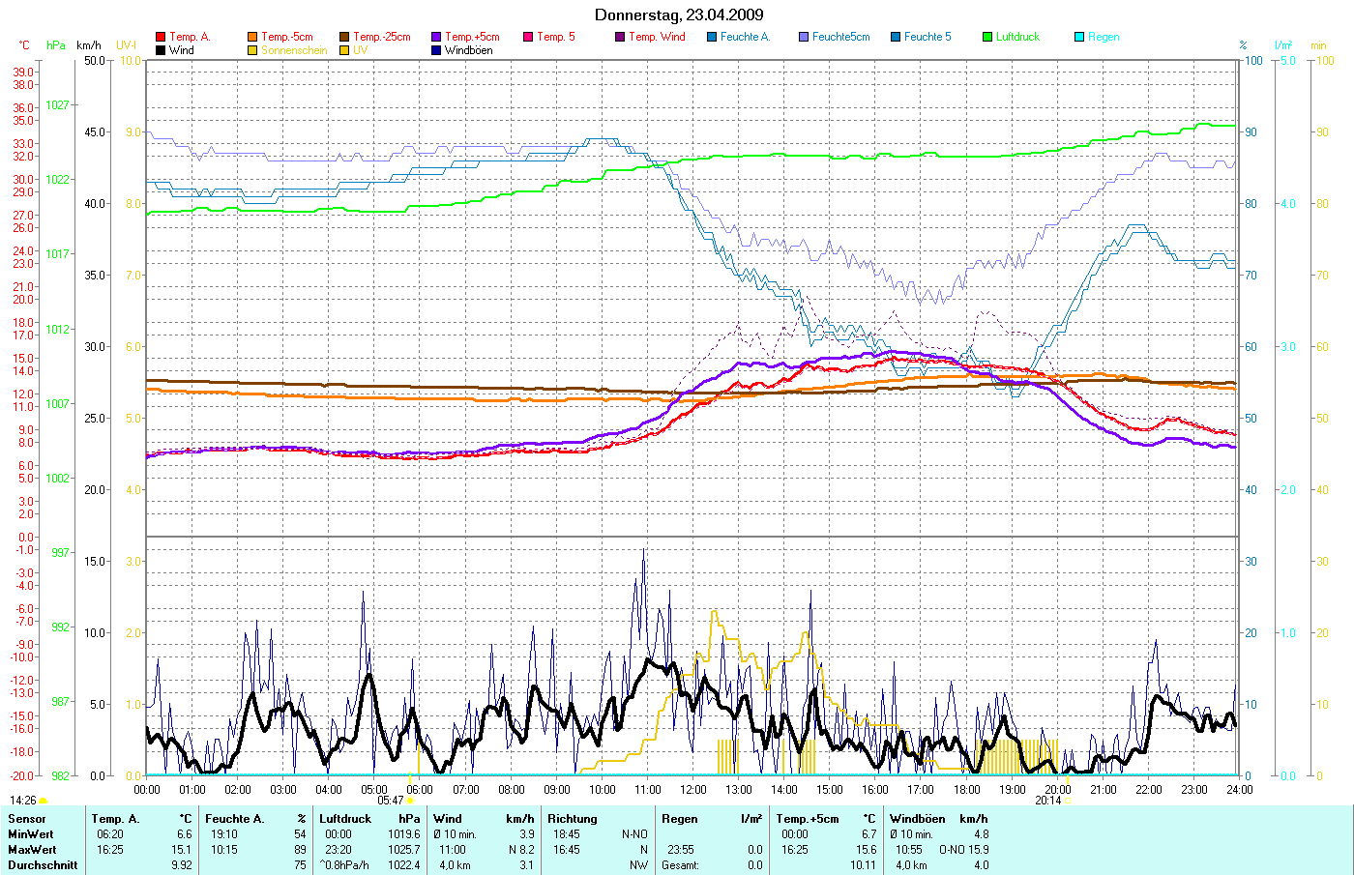1354x875 pixels.
Task: Click the black Wind legend square
Action: click(x=161, y=50)
